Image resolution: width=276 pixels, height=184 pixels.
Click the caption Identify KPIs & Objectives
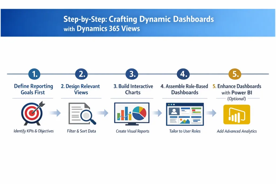pos(33,131)
